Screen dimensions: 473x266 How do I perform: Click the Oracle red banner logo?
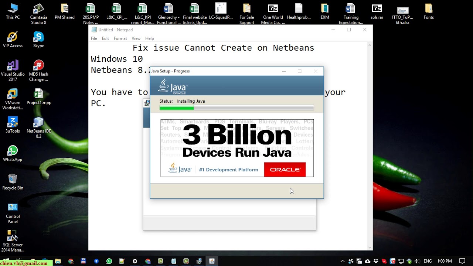pyautogui.click(x=285, y=170)
